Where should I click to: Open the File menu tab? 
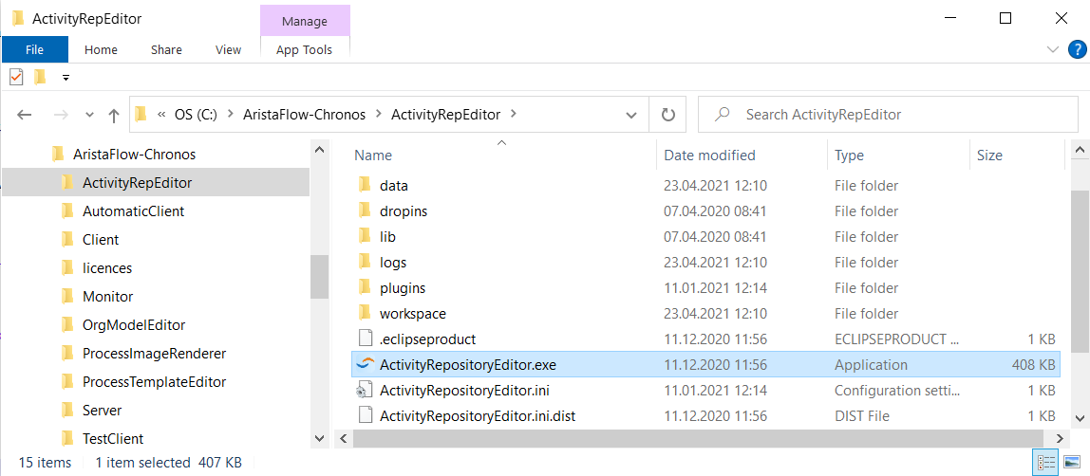pos(34,49)
